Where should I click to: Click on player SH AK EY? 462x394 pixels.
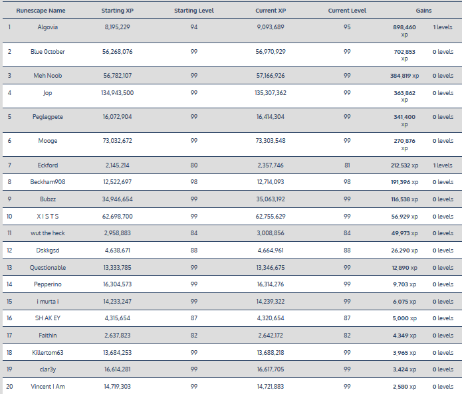[x=48, y=318]
